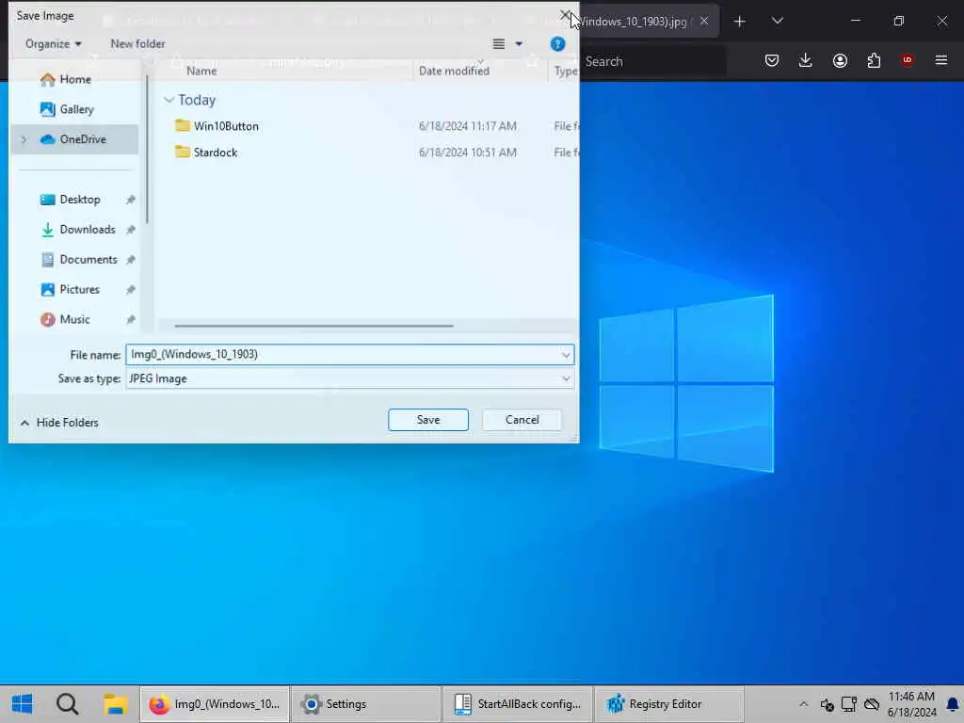Image resolution: width=964 pixels, height=723 pixels.
Task: Open Save as type dropdown
Action: click(x=350, y=378)
